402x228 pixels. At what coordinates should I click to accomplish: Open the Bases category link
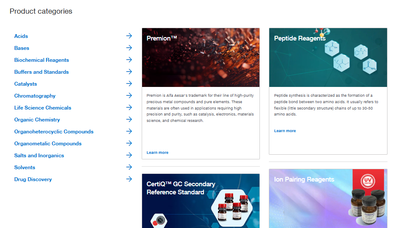(x=22, y=48)
